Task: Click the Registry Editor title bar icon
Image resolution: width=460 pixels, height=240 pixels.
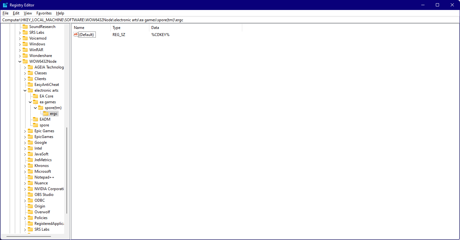Action: click(x=5, y=5)
